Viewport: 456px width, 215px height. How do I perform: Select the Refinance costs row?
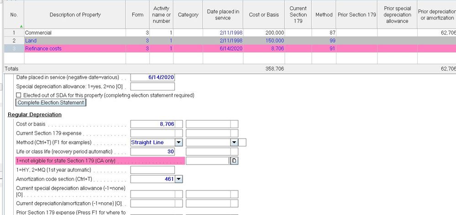(x=75, y=48)
